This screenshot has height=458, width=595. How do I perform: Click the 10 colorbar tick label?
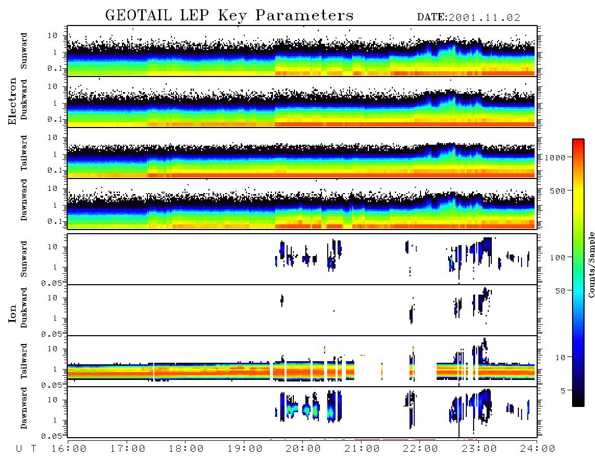pyautogui.click(x=561, y=357)
